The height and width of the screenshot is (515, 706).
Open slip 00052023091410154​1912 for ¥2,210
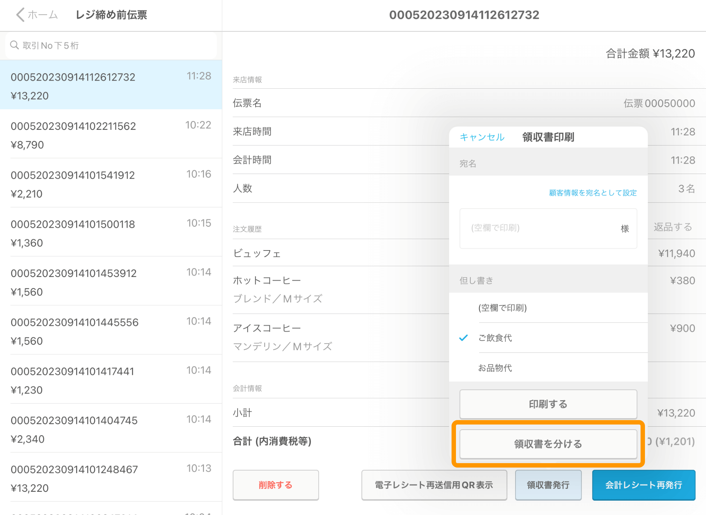click(x=111, y=183)
